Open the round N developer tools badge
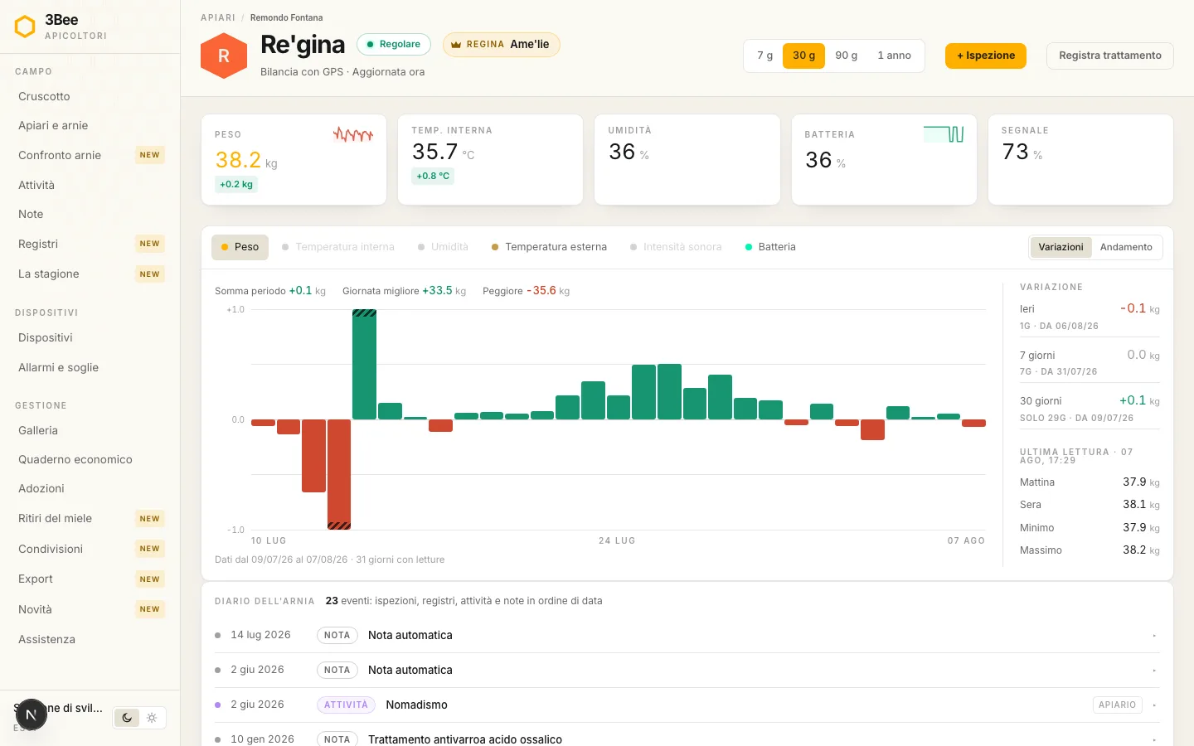The image size is (1194, 746). (31, 715)
